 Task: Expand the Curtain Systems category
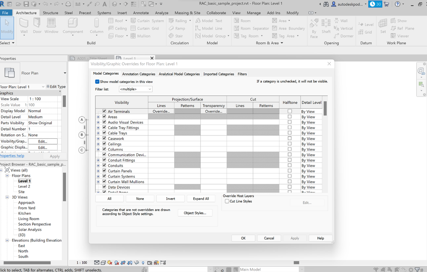pyautogui.click(x=98, y=176)
